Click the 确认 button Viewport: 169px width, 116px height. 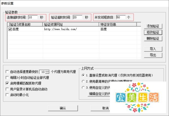tap(63, 108)
